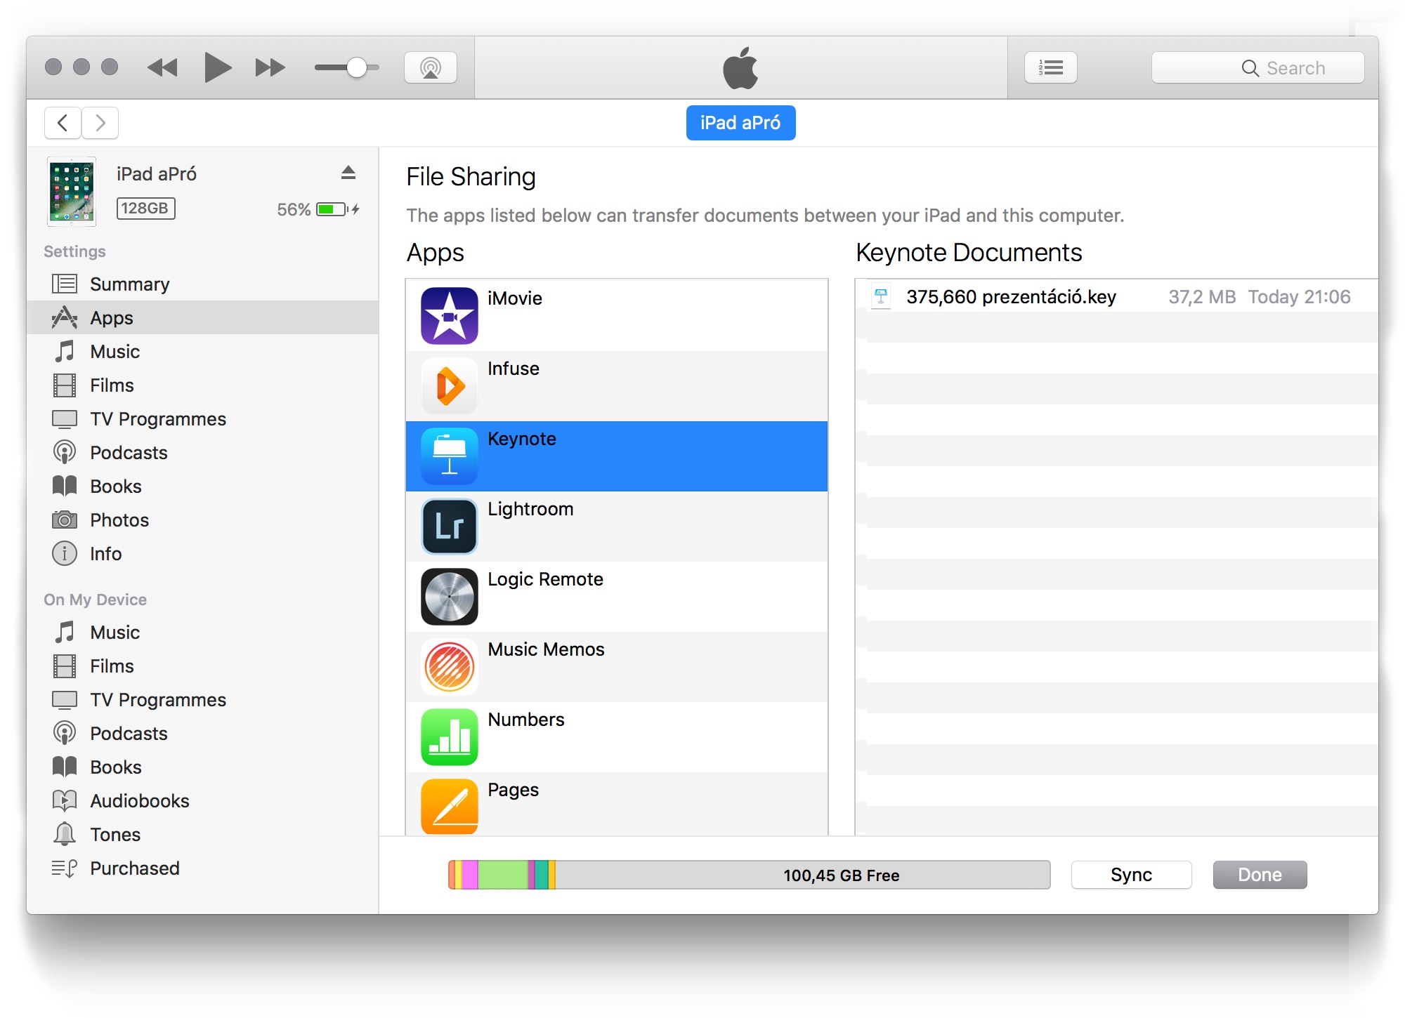Click the Purchased playlist icon
This screenshot has width=1405, height=1018.
coord(65,868)
